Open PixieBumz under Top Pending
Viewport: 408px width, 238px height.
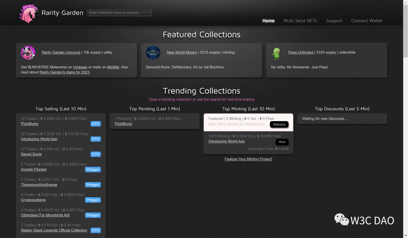pyautogui.click(x=123, y=124)
